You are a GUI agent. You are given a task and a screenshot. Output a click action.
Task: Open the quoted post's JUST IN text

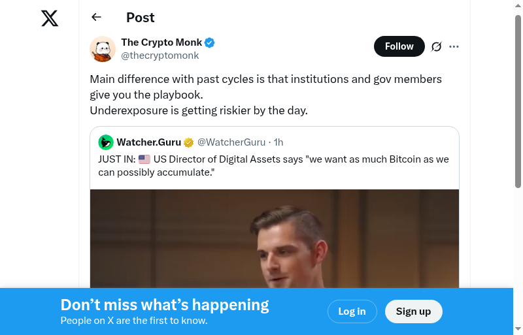click(x=273, y=166)
